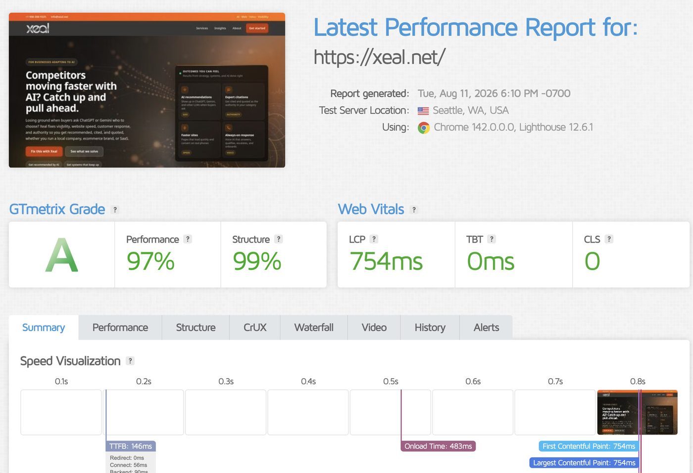
Task: Click the 99% Structure score
Action: [257, 261]
